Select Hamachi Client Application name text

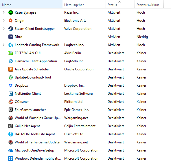point(36,61)
